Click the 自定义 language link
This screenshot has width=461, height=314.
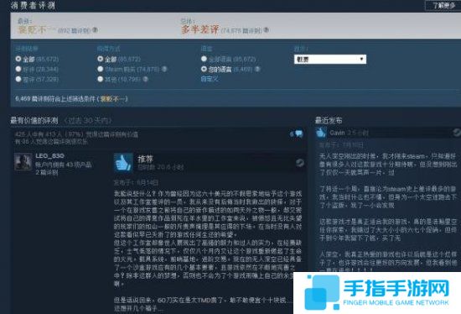pyautogui.click(x=210, y=79)
